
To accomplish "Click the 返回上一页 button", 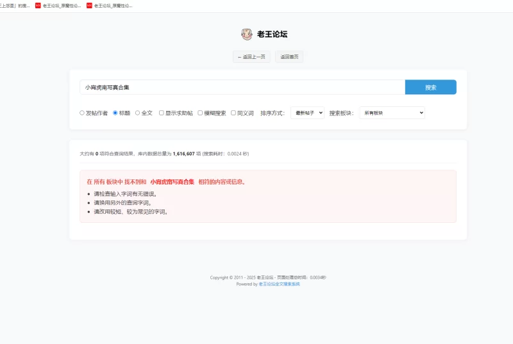I will pos(251,57).
